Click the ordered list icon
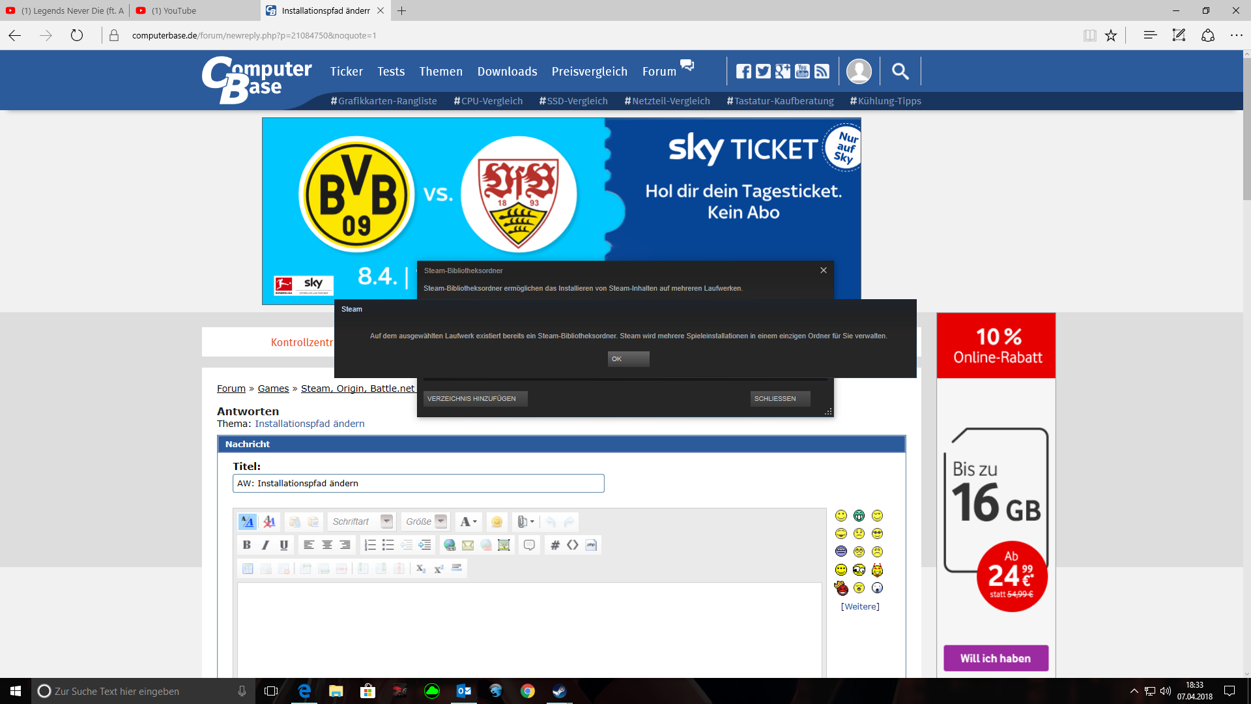The height and width of the screenshot is (704, 1251). click(x=370, y=545)
